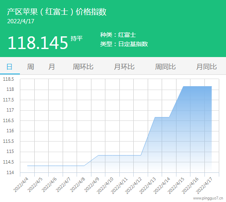Viewport: 226px width, 202px height.
Task: Click the www.pingguo7.cn watermark link
Action: click(208, 198)
